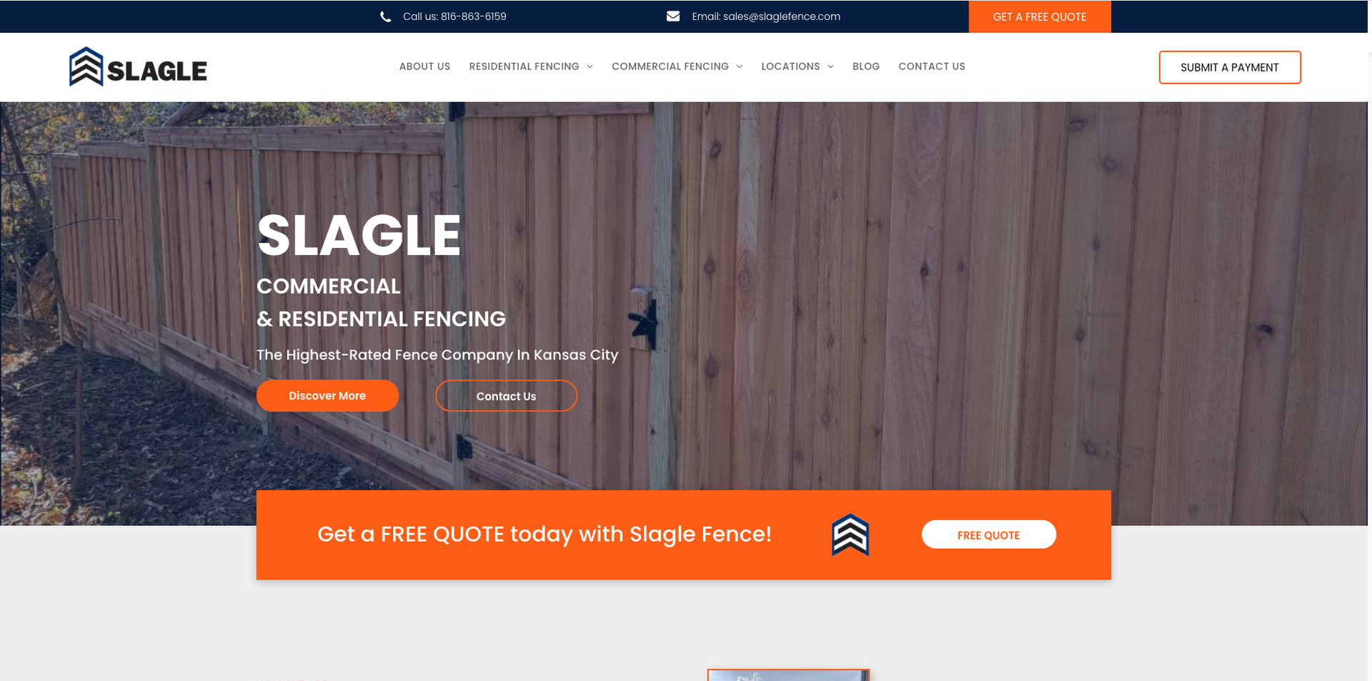
Task: Click the hero Contact Us outlined button
Action: [506, 396]
